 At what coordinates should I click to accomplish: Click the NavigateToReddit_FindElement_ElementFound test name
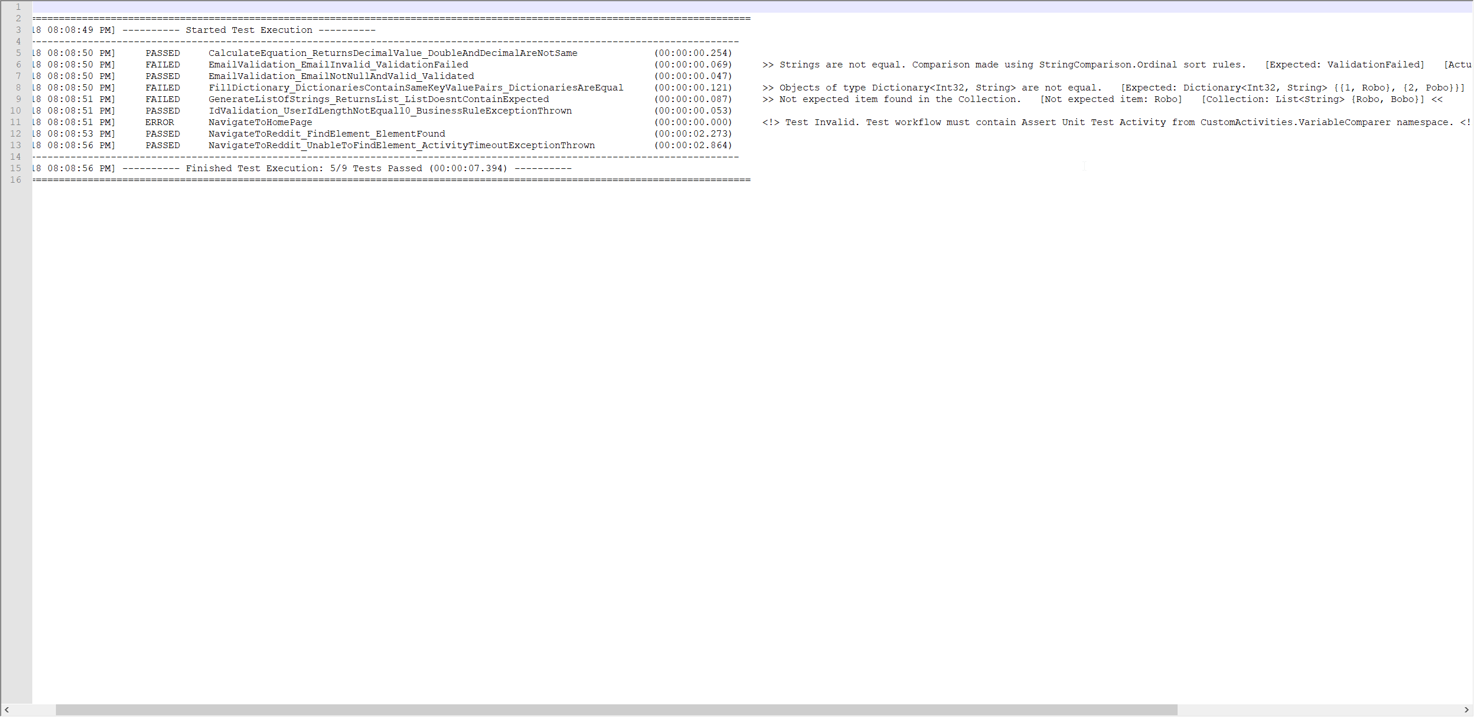pyautogui.click(x=326, y=134)
